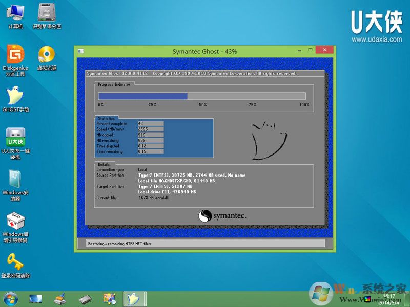Launch Diskgenius 分区工具 from desktop

point(15,55)
